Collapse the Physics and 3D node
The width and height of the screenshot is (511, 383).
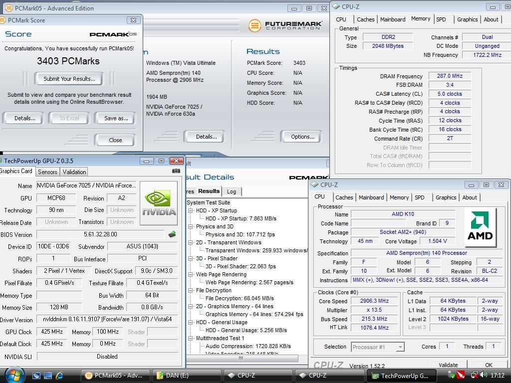click(191, 227)
